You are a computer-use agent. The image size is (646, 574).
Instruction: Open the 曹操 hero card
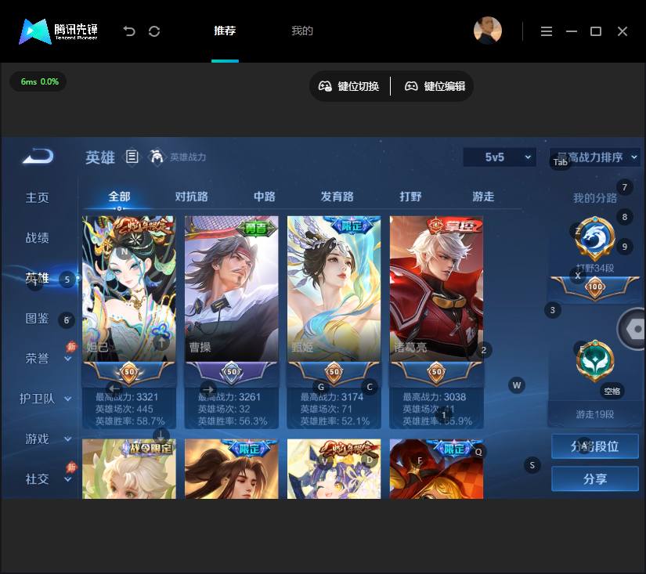[232, 288]
